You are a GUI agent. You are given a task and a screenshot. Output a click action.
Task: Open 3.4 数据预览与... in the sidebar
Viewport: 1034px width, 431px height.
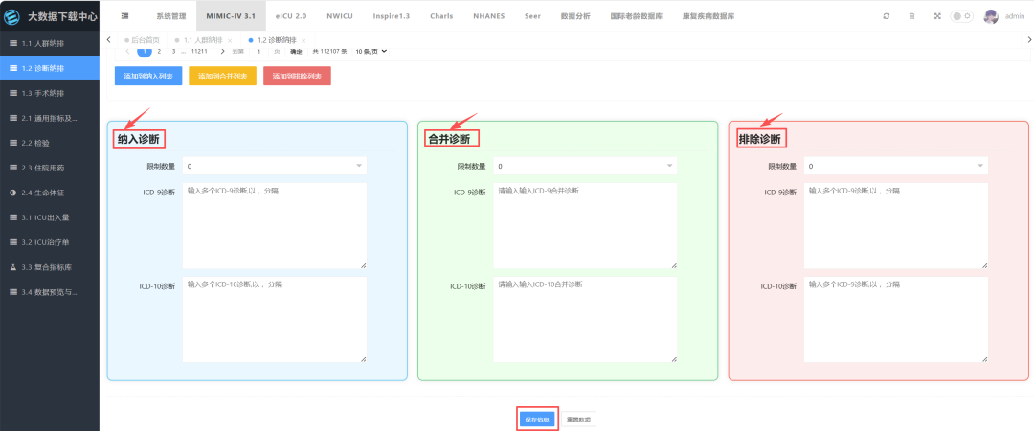click(x=50, y=292)
